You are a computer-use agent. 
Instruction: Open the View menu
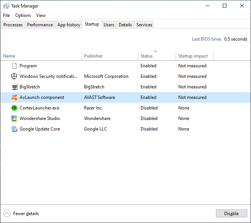(41, 15)
